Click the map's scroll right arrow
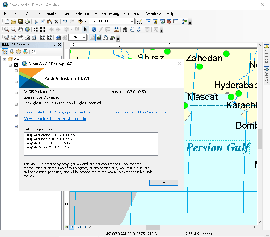 click(255, 227)
